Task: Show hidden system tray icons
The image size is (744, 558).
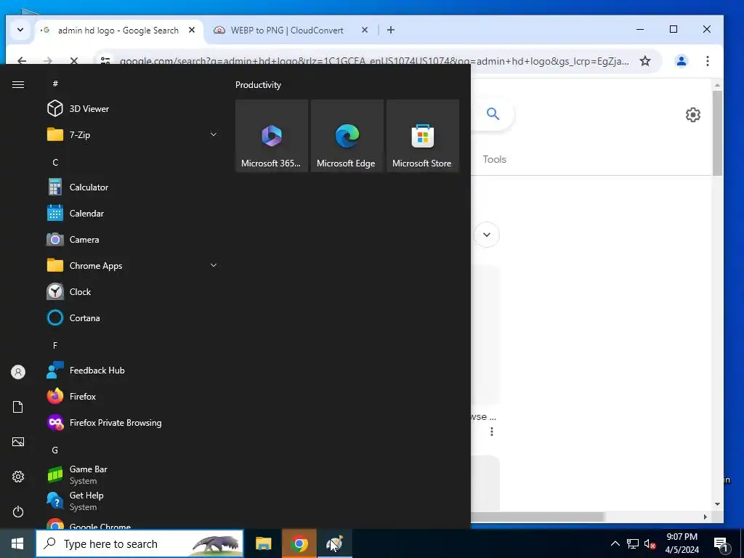Action: click(x=615, y=543)
